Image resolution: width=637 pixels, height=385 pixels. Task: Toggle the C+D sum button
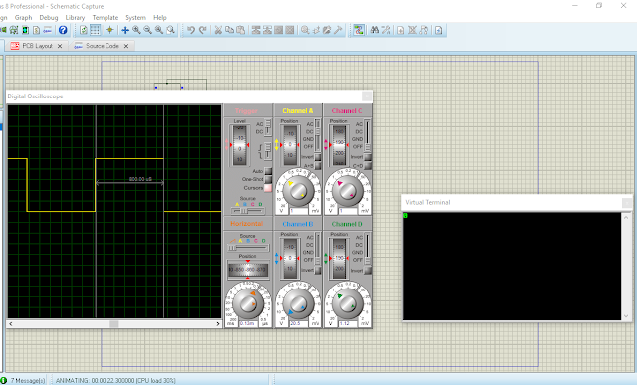pos(368,166)
